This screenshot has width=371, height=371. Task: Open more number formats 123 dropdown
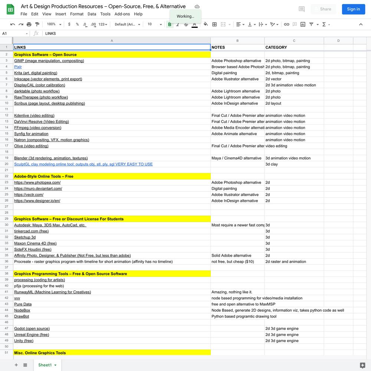click(x=103, y=24)
